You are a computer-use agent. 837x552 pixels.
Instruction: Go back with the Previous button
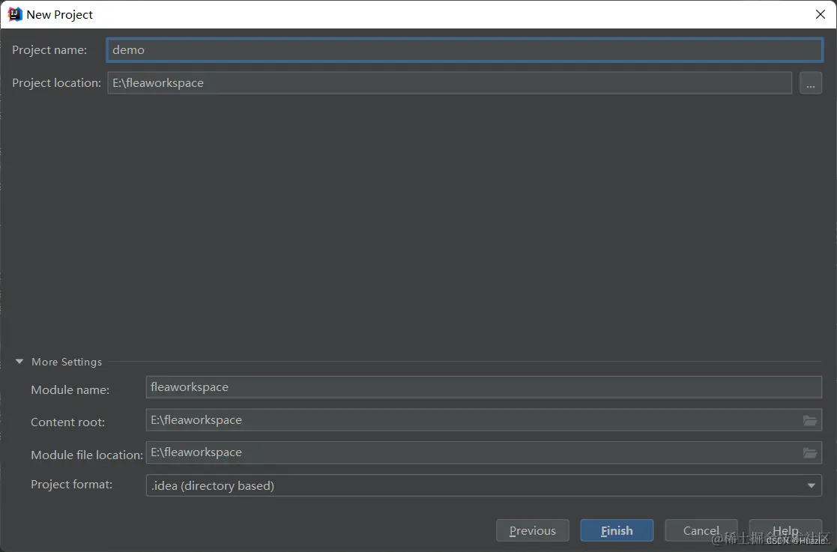532,531
